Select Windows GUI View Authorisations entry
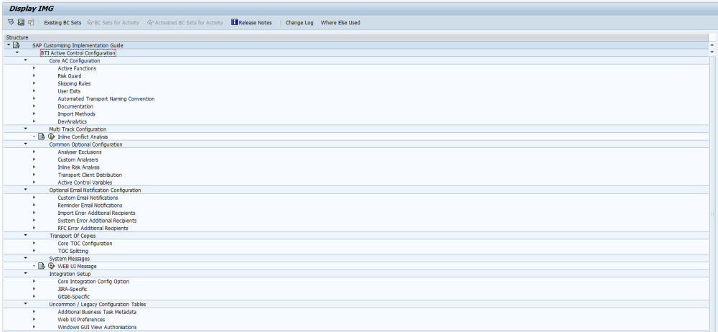The image size is (718, 332). 97,327
